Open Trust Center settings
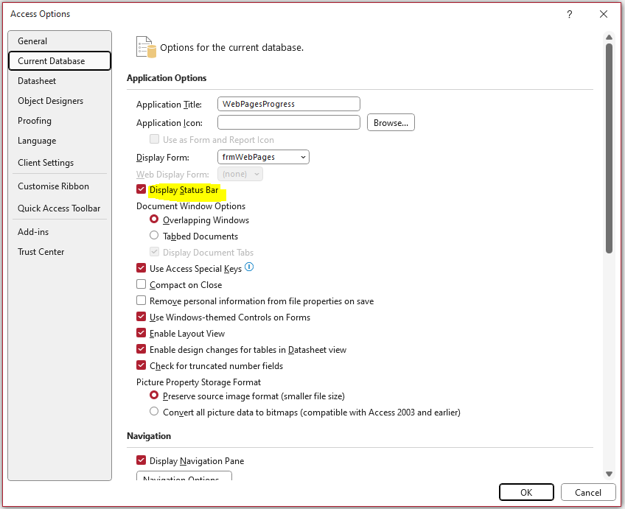 (x=60, y=252)
